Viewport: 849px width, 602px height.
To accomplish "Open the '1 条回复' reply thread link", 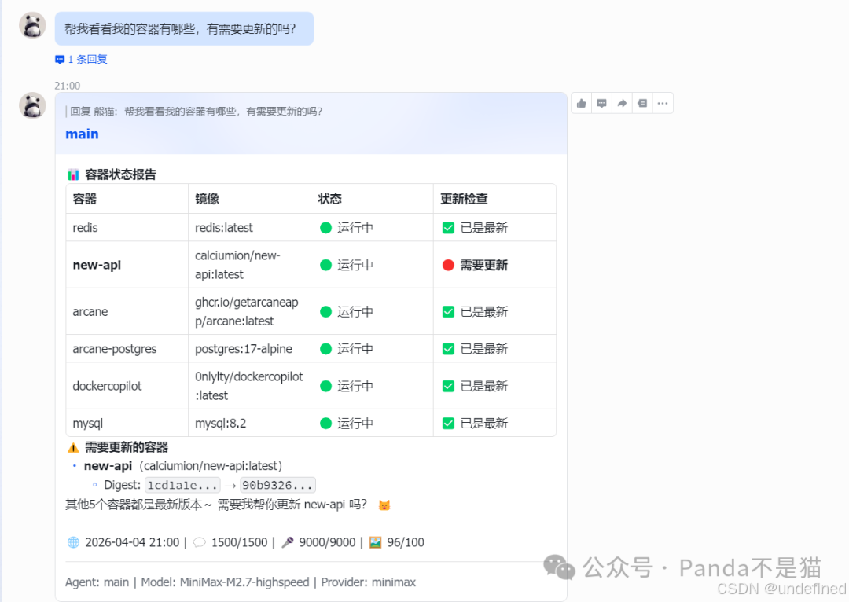I will point(81,60).
